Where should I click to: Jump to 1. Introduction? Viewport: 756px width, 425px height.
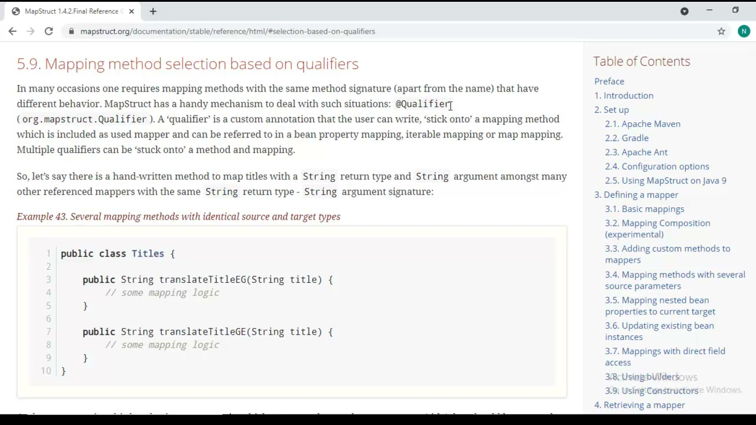[x=624, y=96]
